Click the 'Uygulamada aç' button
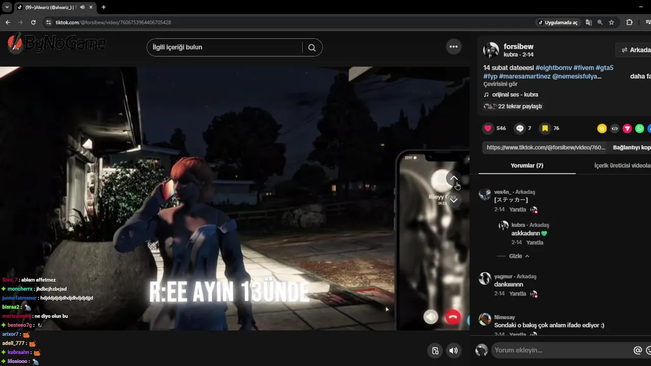Screen dimensions: 651x366 558,22
